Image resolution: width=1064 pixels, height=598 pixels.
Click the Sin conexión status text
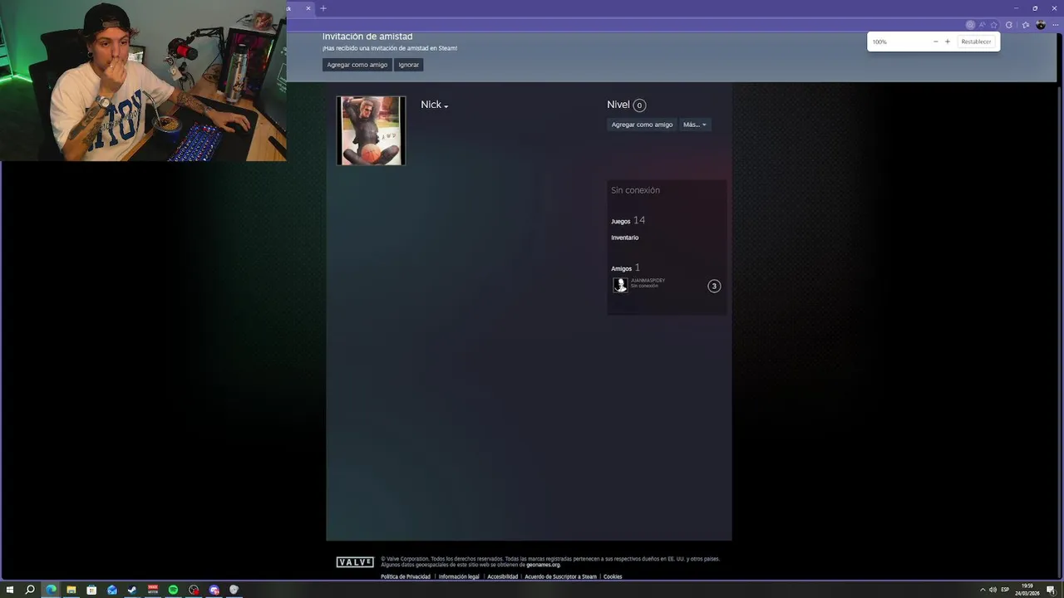[635, 190]
